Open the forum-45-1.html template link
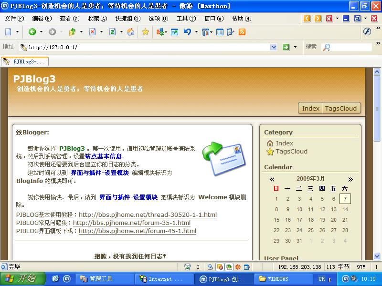The height and width of the screenshot is (286, 382). point(138,231)
